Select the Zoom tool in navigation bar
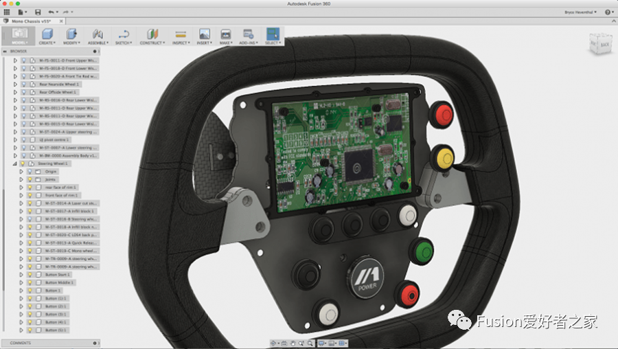This screenshot has height=349, width=618. [x=301, y=343]
